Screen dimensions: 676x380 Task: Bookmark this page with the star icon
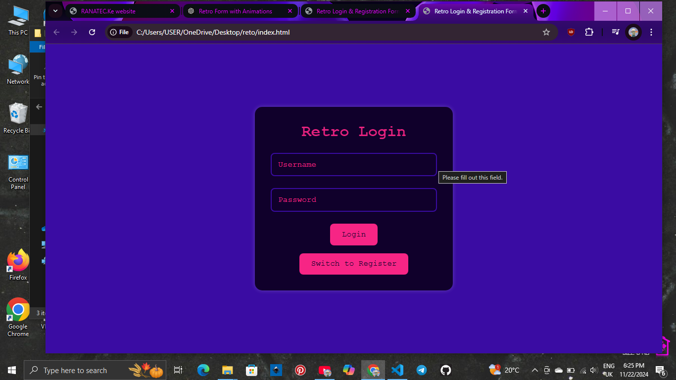click(x=546, y=32)
